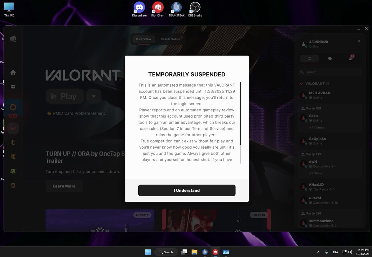372x257 pixels.
Task: Open File Explorer on taskbar
Action: pos(194,252)
